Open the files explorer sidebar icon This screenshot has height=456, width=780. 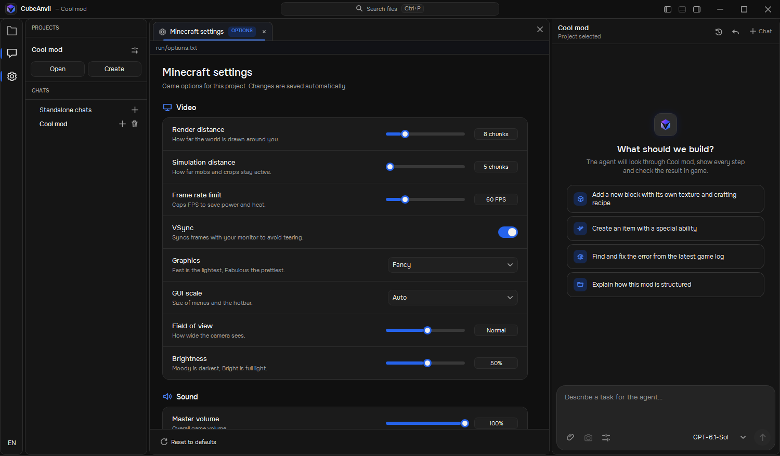[12, 31]
